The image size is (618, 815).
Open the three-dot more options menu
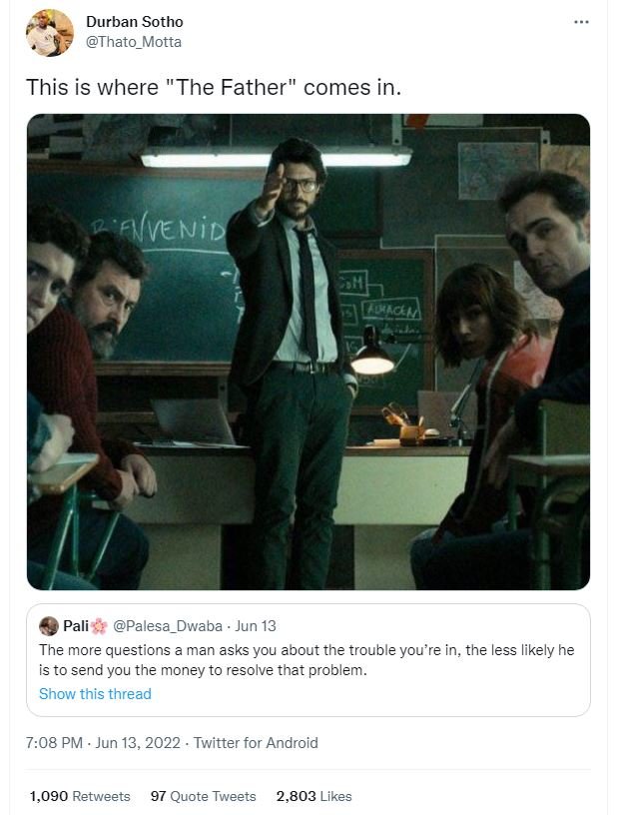tap(581, 22)
